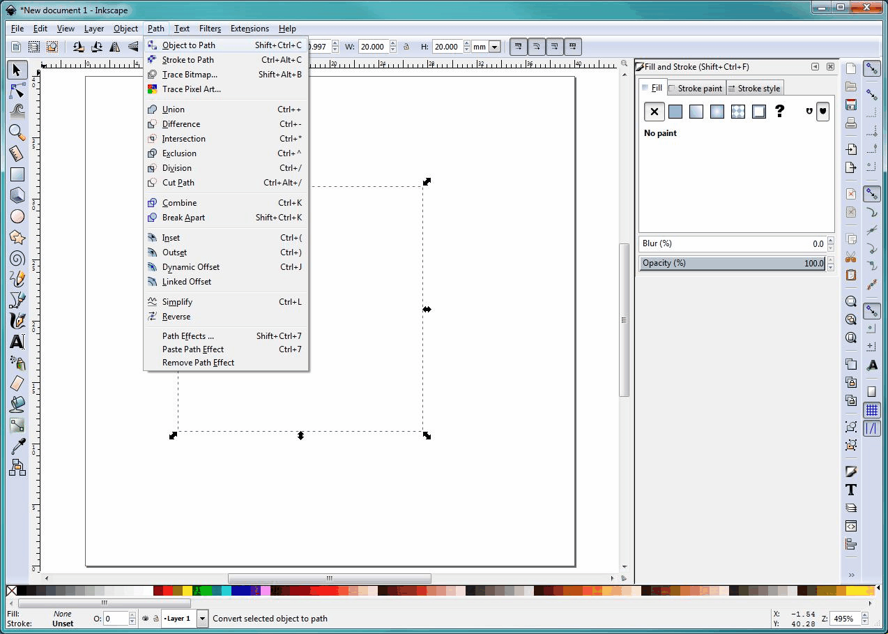Select the Spray tool
Screen dimensions: 888x634
pyautogui.click(x=17, y=363)
